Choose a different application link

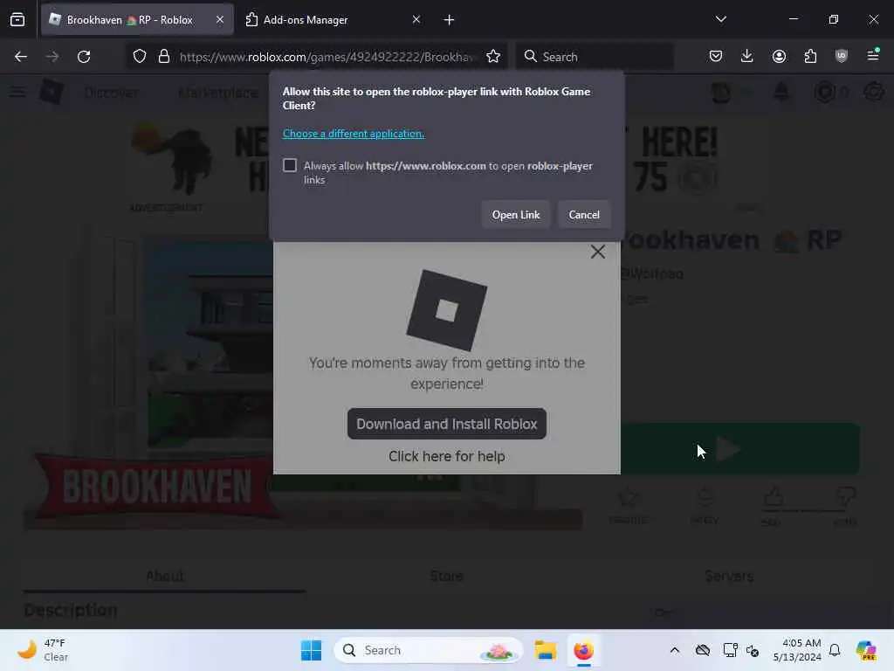click(354, 134)
